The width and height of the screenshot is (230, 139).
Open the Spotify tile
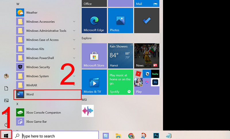click(x=120, y=82)
